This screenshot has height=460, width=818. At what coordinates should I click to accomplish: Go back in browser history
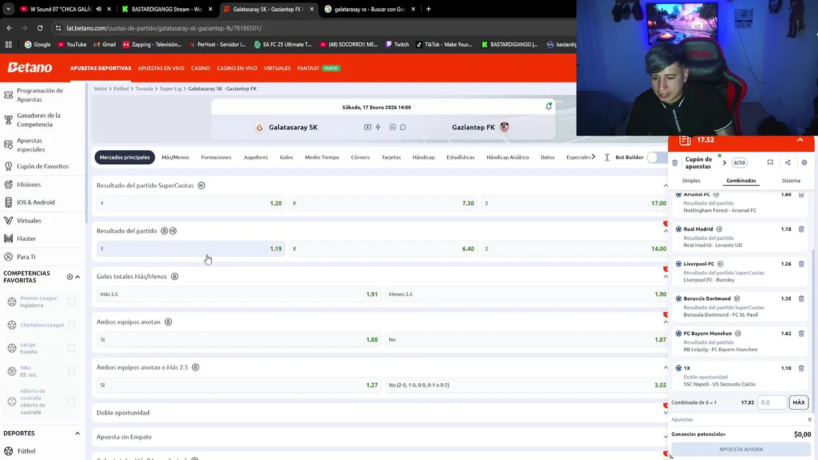9,28
